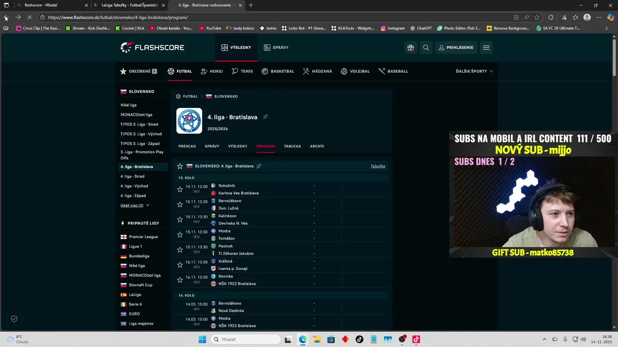
Task: Open the Edge icon in taskbar
Action: coord(303,339)
